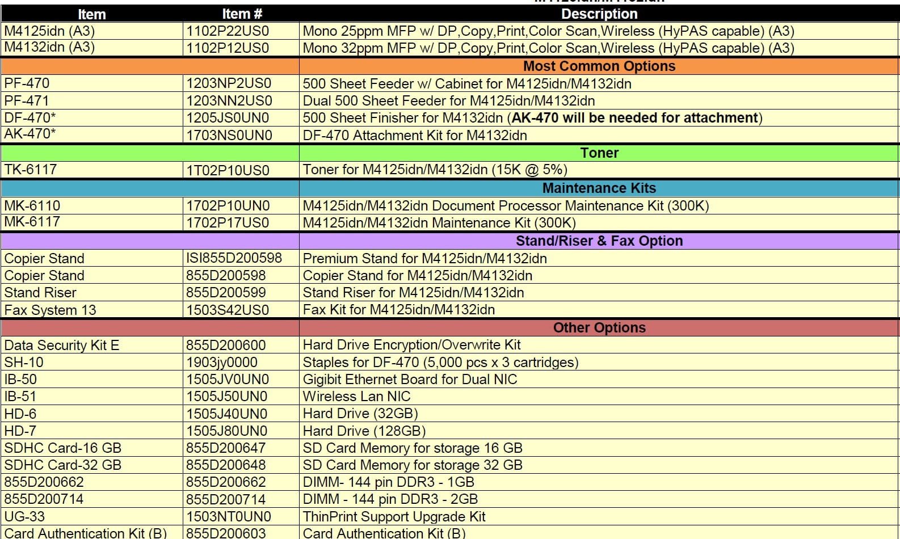Select item number ISI855D200598
Viewport: 900px width, 539px height.
(x=234, y=258)
